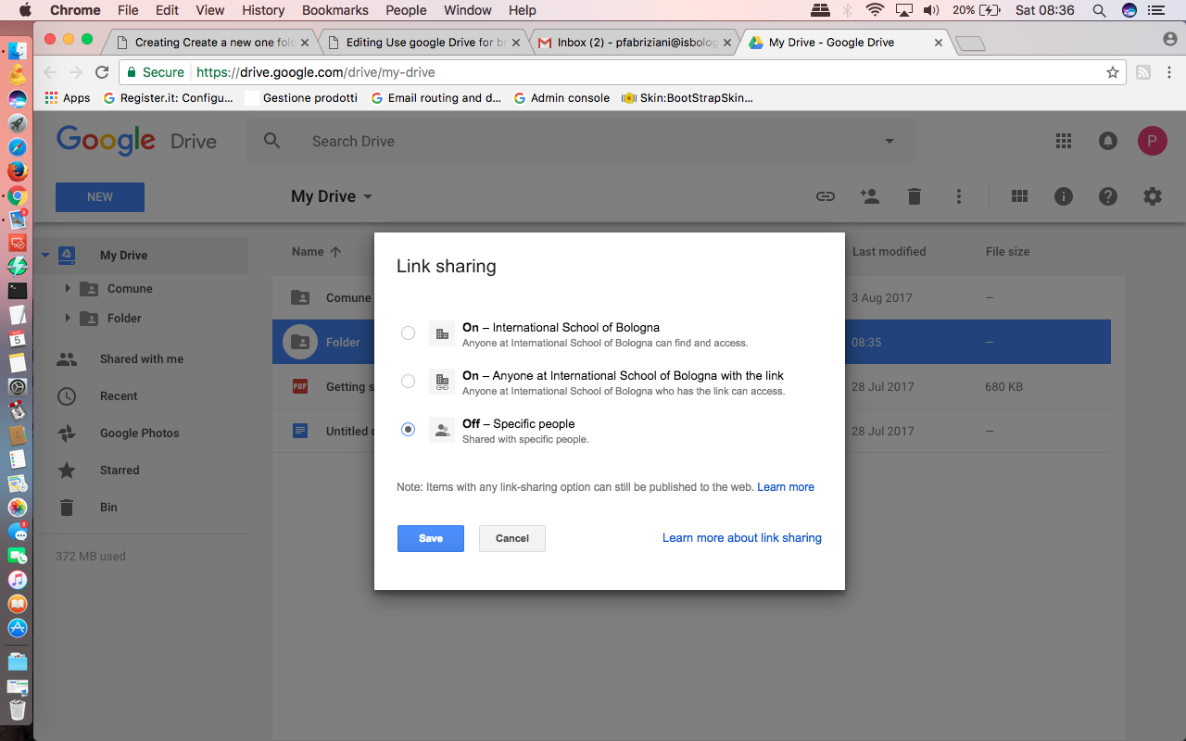The width and height of the screenshot is (1186, 741).
Task: Open the more actions three-dot menu
Action: coord(959,196)
